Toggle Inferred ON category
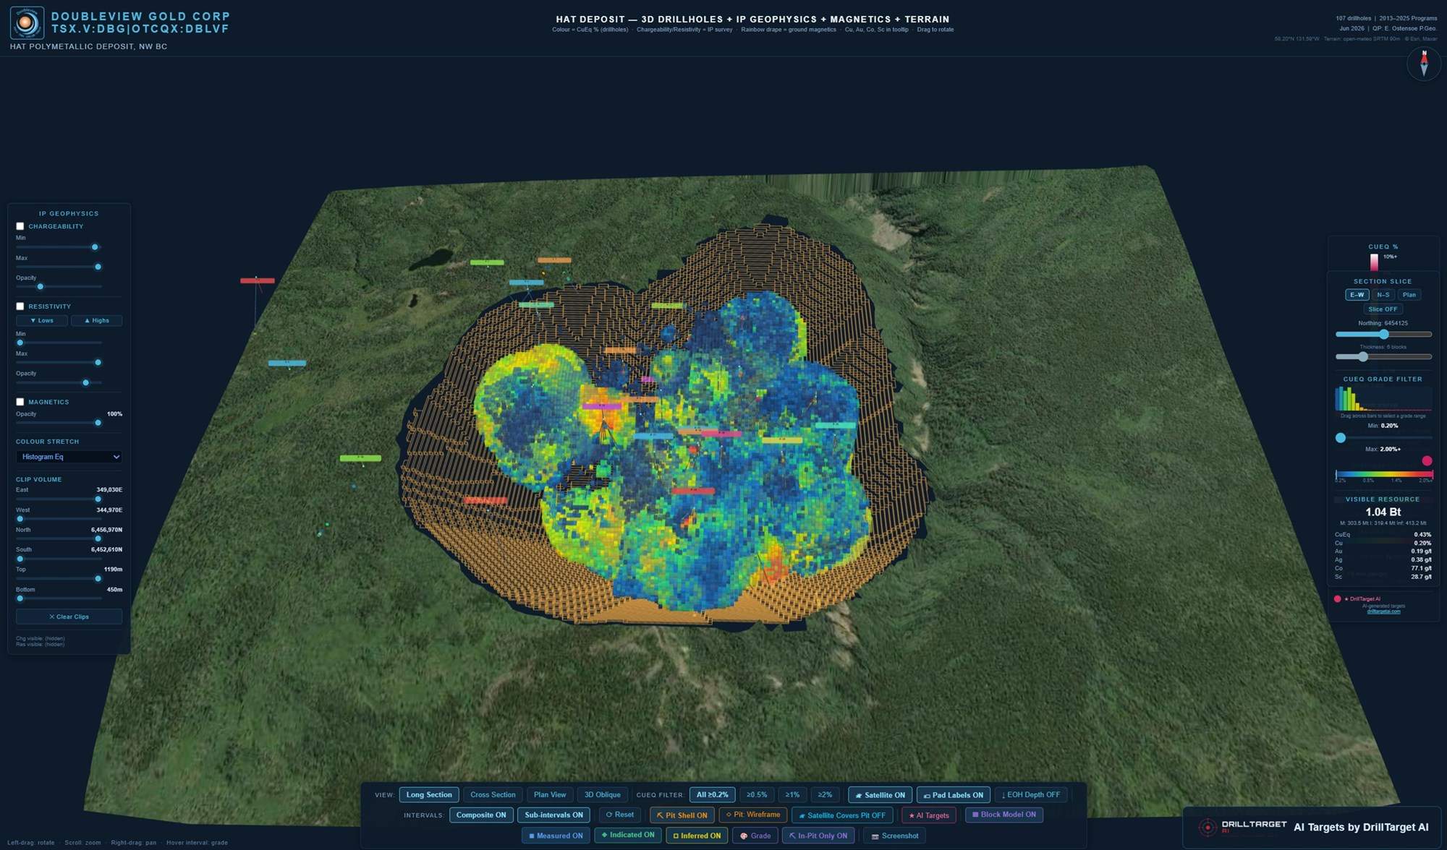Screen dimensions: 1447x850 [x=696, y=836]
